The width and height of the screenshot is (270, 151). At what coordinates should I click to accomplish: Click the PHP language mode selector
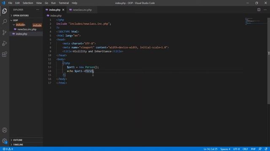pyautogui.click(x=253, y=149)
